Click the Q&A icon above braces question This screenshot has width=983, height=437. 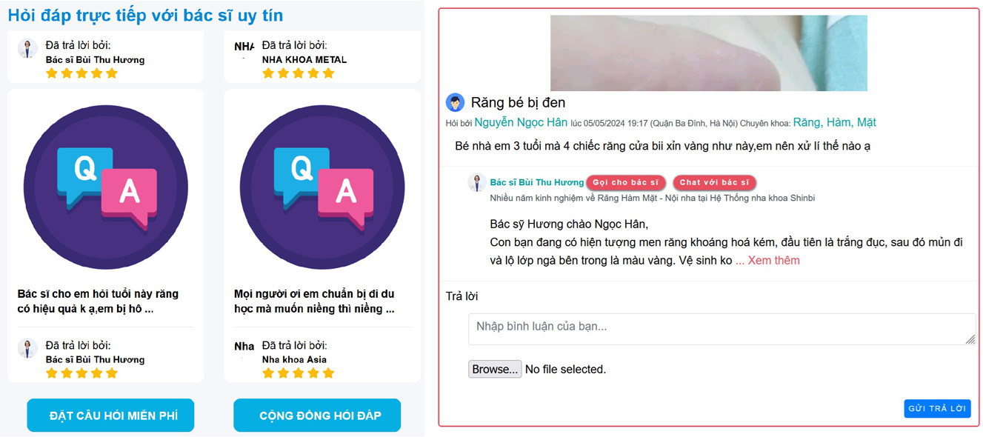[x=106, y=187]
